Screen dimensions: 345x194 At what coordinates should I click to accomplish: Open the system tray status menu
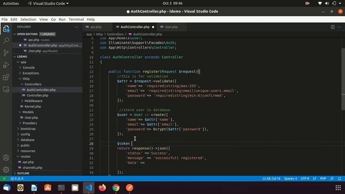(330, 3)
